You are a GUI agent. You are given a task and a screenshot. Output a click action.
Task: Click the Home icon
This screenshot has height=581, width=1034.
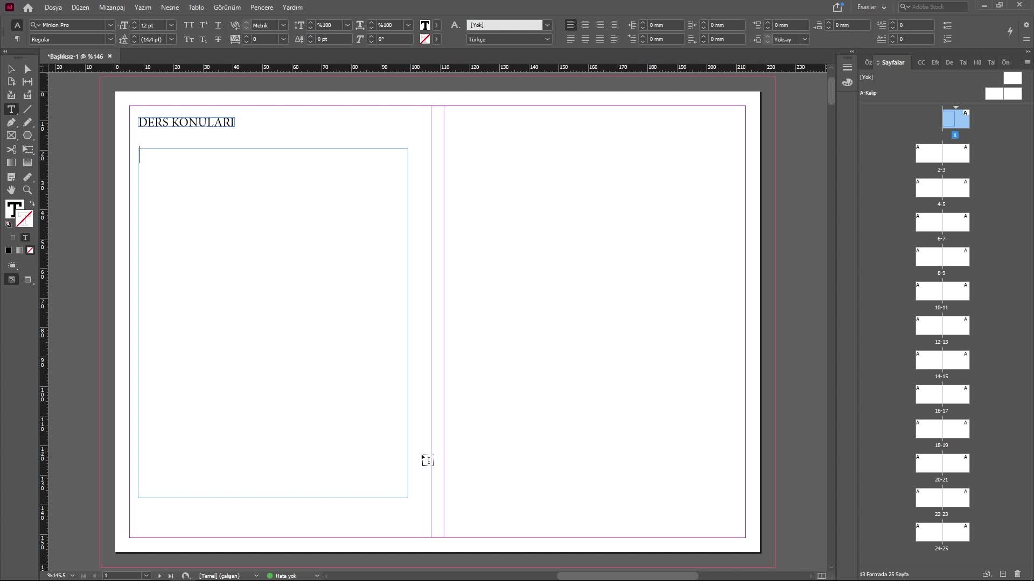pyautogui.click(x=28, y=8)
